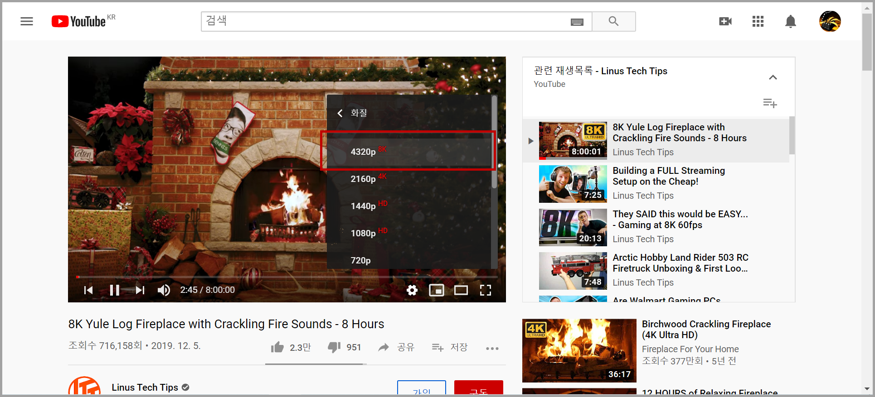Click the 8K Yule Log video title heading
875x397 pixels.
point(226,324)
